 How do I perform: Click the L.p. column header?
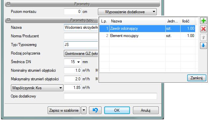pos(104,21)
